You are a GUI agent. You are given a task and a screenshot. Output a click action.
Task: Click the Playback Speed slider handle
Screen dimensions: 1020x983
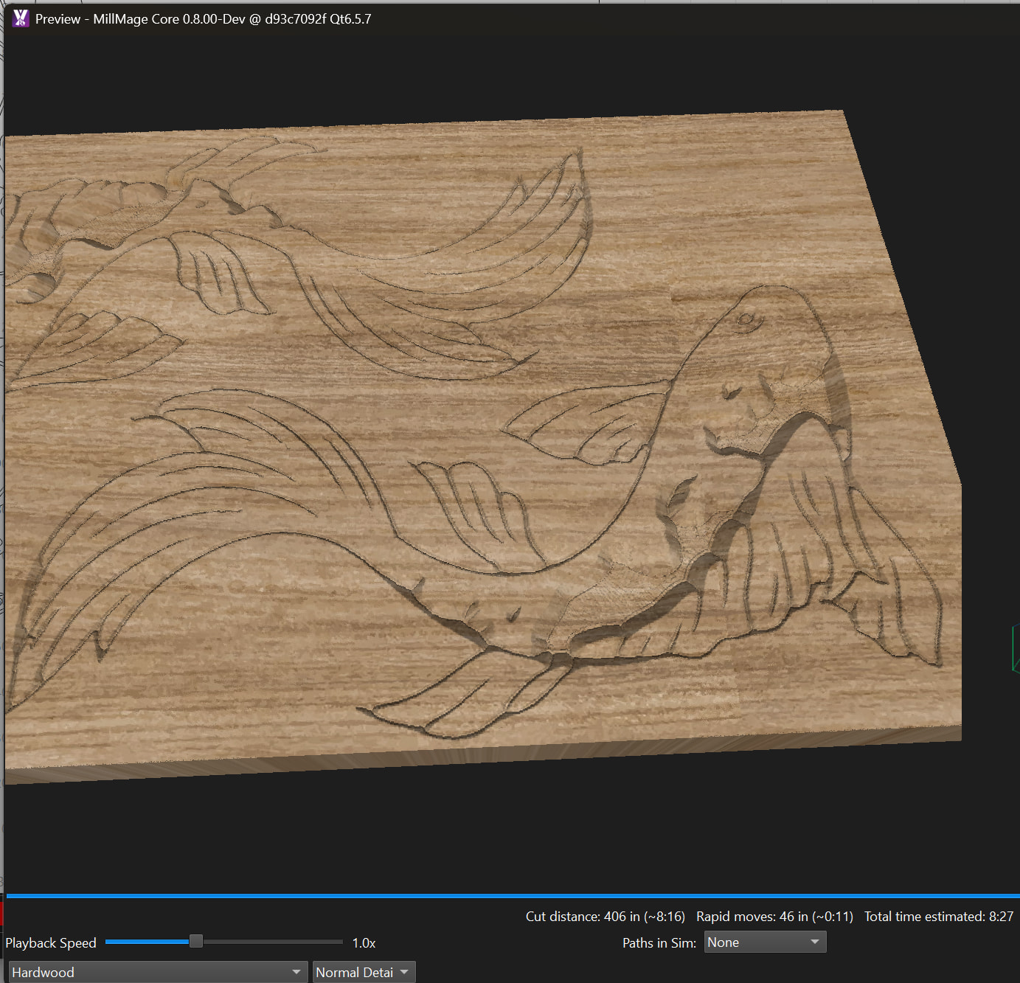click(x=196, y=942)
